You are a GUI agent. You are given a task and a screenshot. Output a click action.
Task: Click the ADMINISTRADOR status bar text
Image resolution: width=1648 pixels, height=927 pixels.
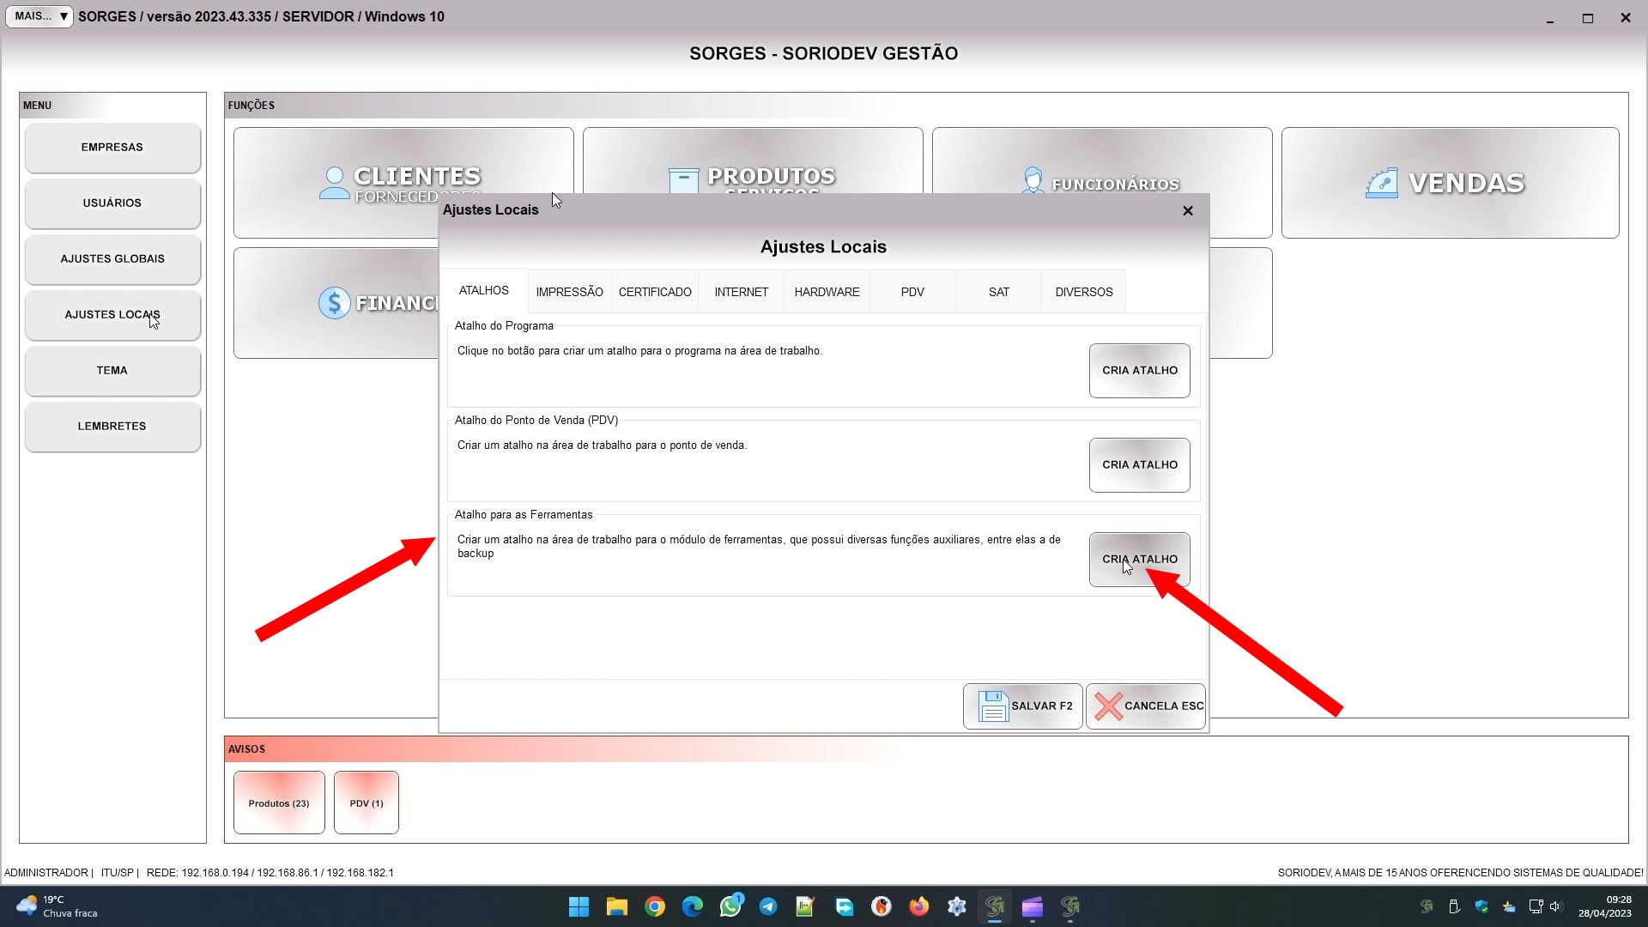[46, 873]
